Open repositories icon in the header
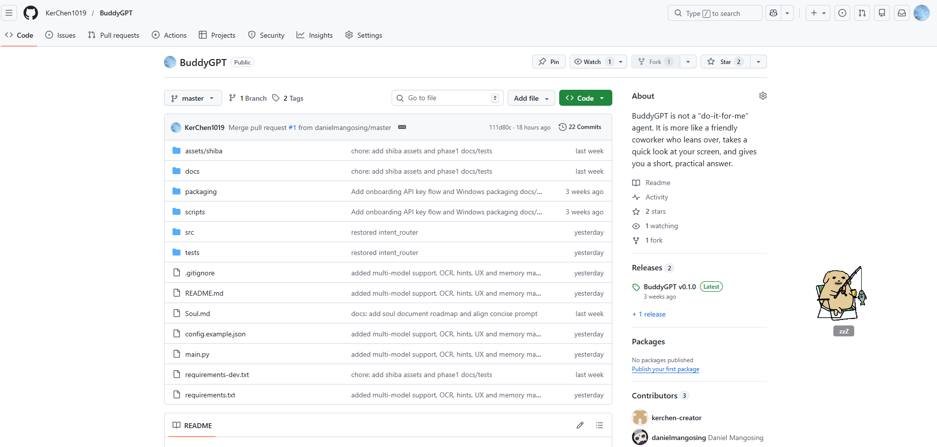937x447 pixels. click(x=882, y=13)
